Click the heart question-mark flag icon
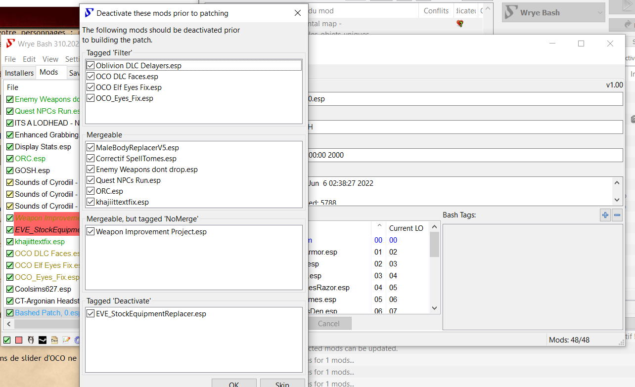635x387 pixels. pyautogui.click(x=460, y=24)
